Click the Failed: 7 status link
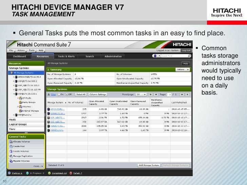Viewport: 247px width, 185px height. [78, 173]
